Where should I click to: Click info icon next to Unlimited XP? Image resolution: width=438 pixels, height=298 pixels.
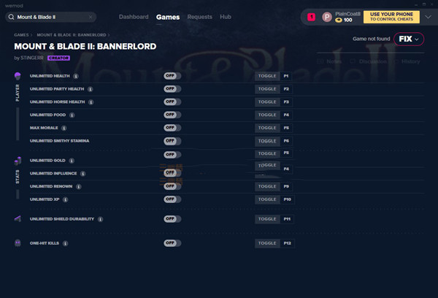tap(66, 199)
